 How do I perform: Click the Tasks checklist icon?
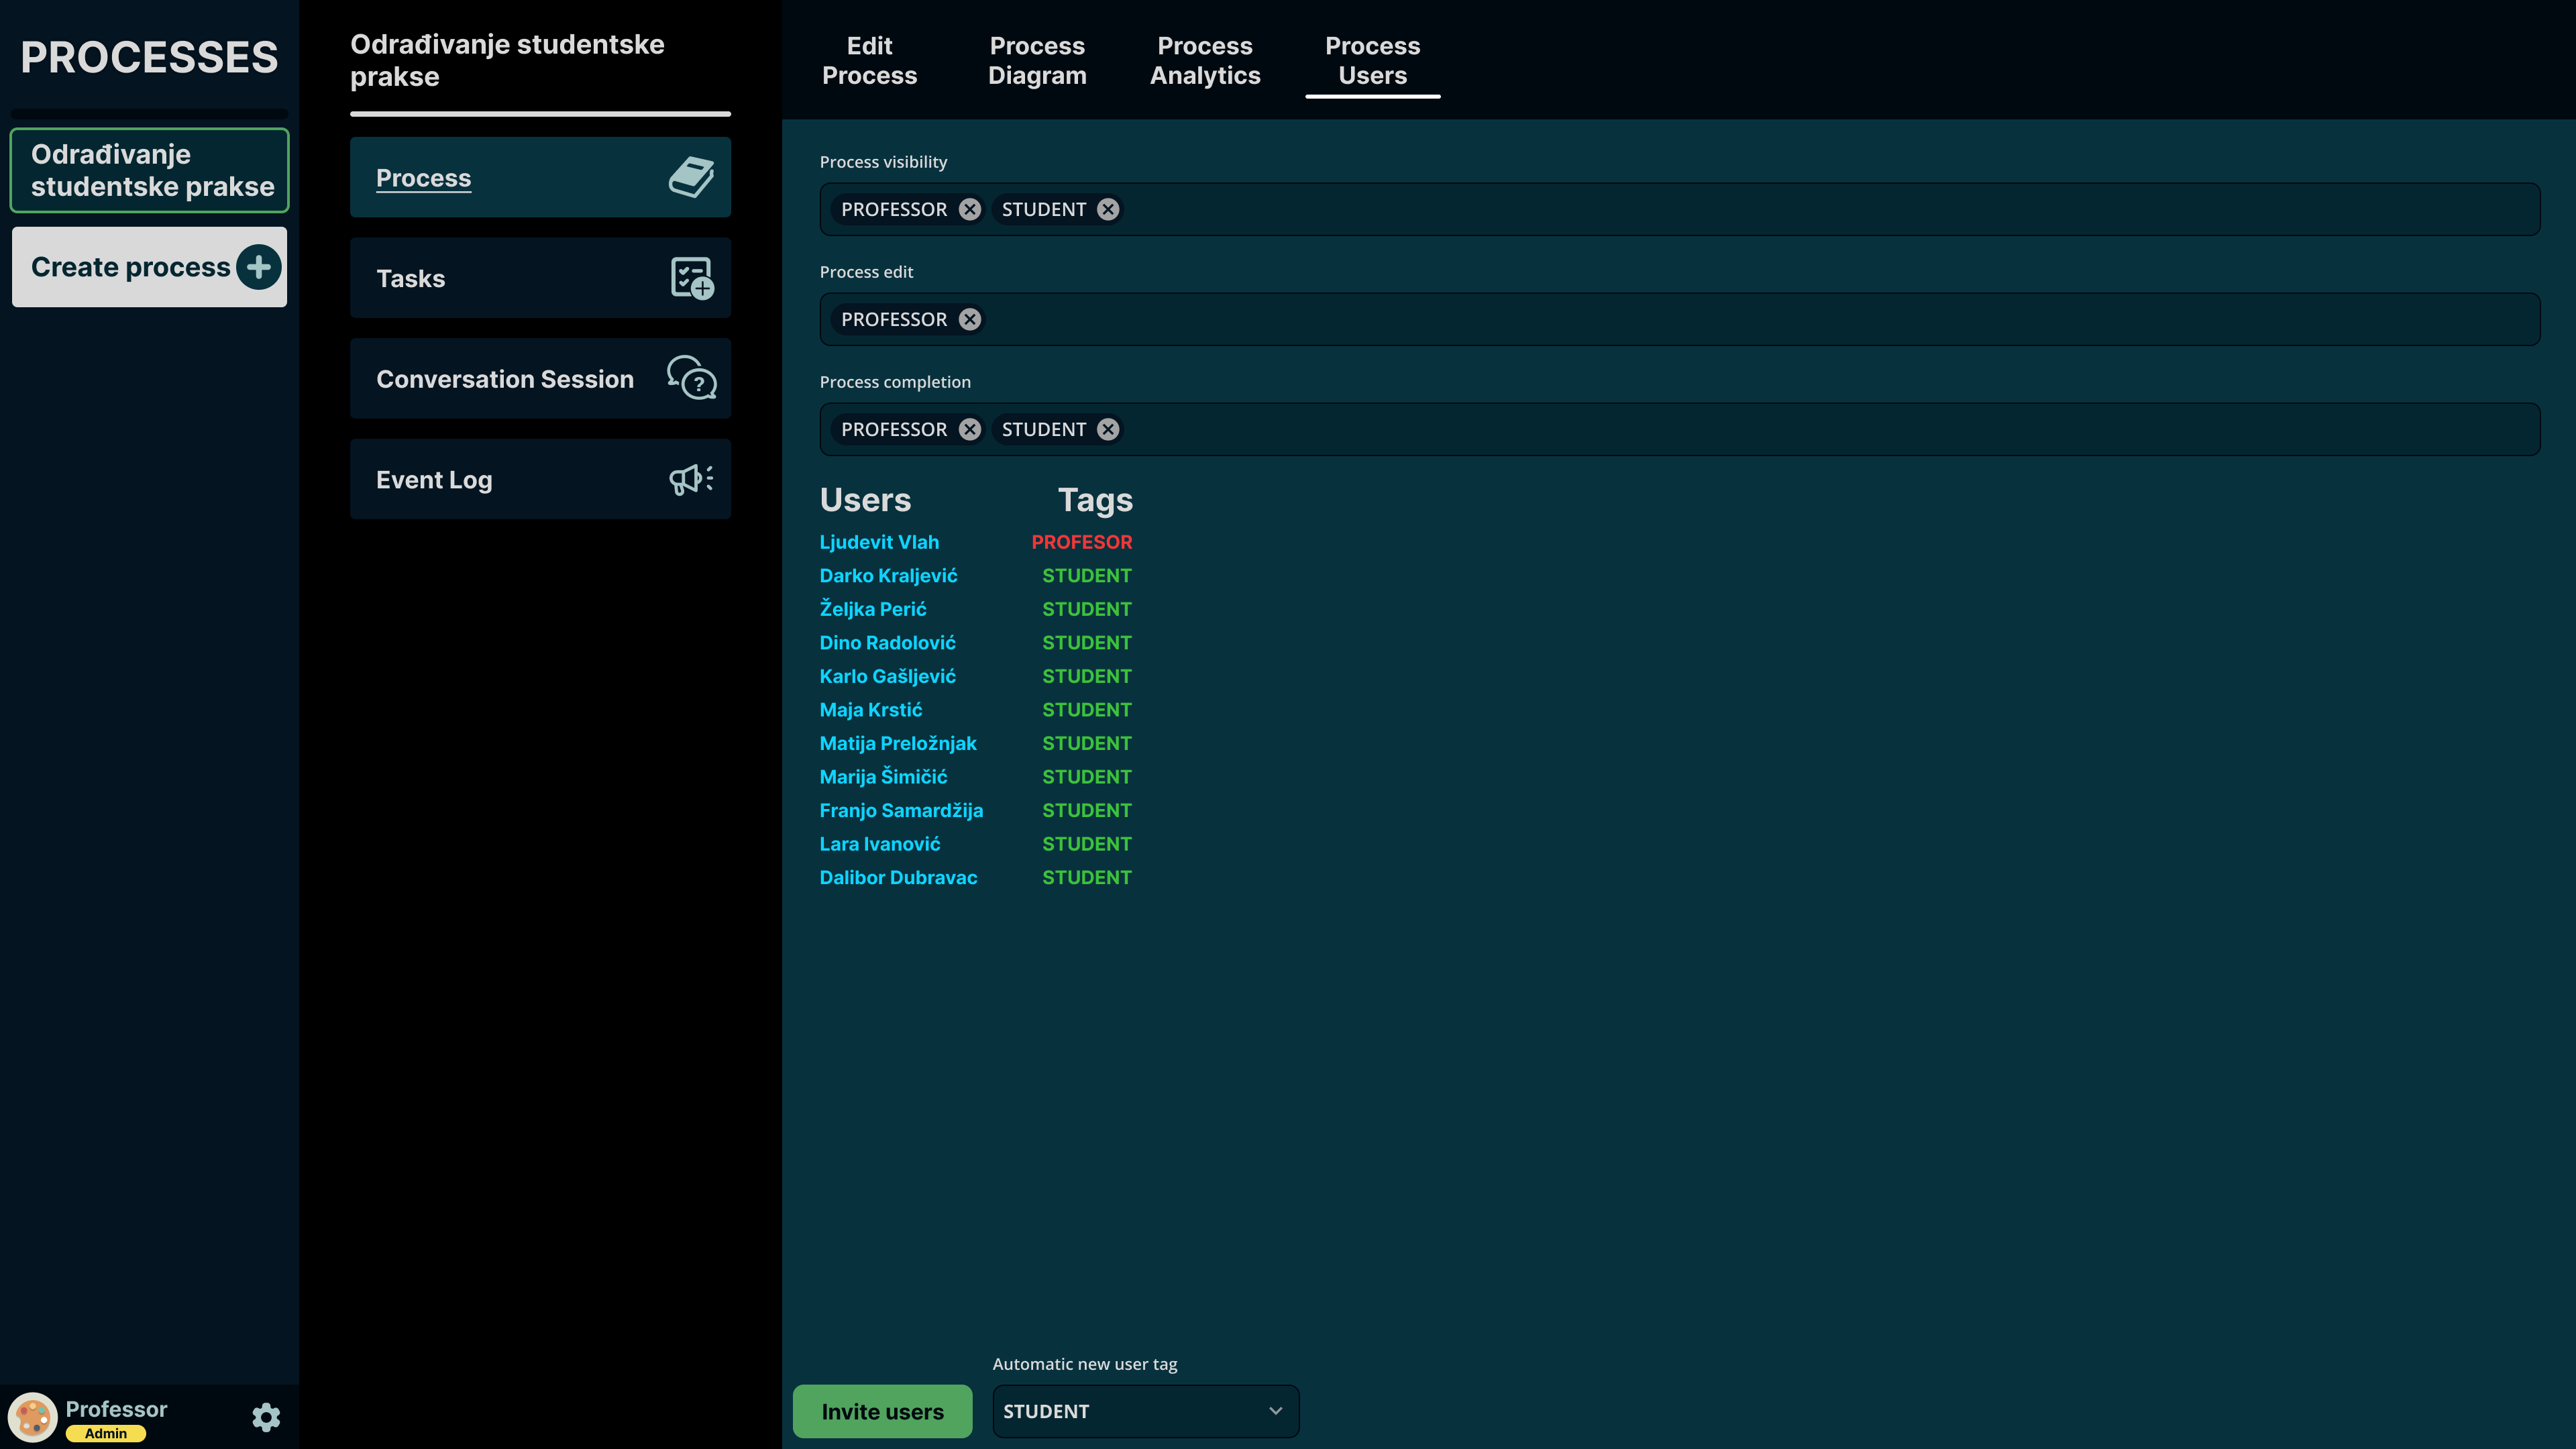(691, 278)
